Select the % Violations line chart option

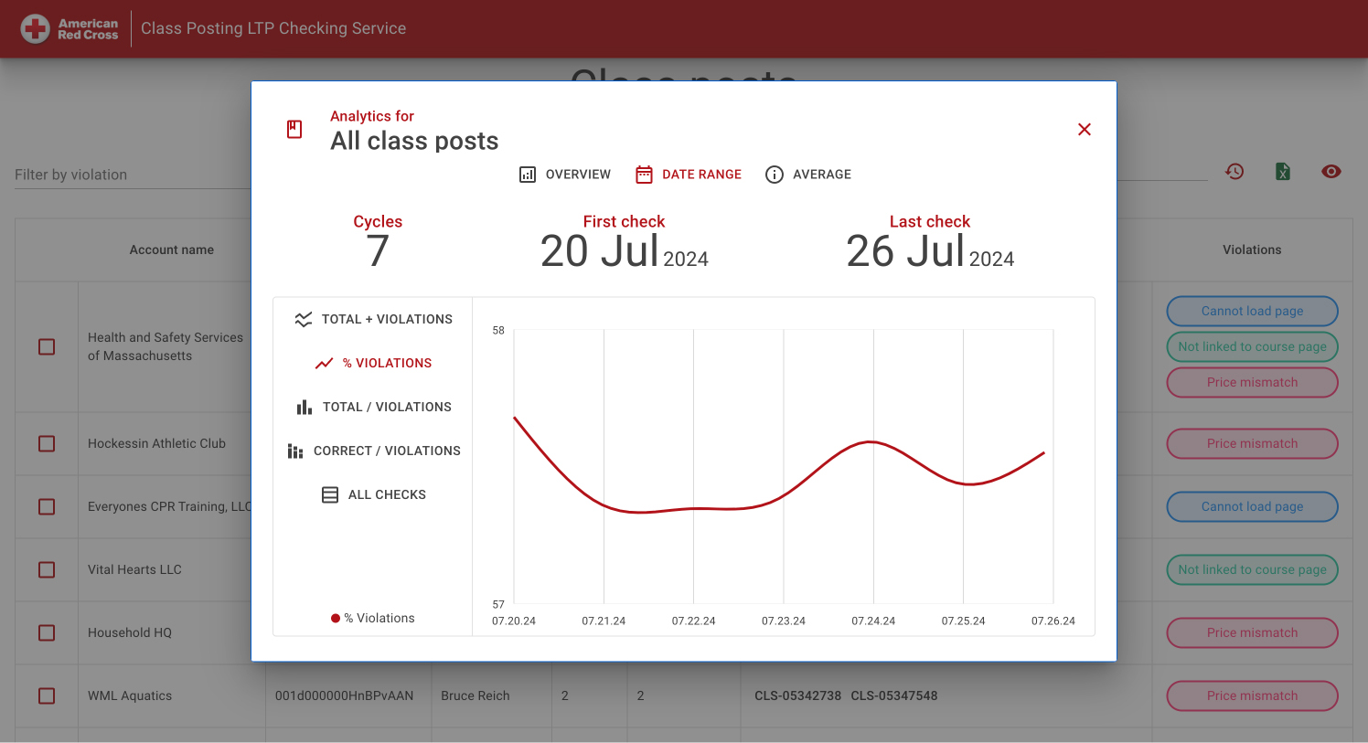[373, 363]
